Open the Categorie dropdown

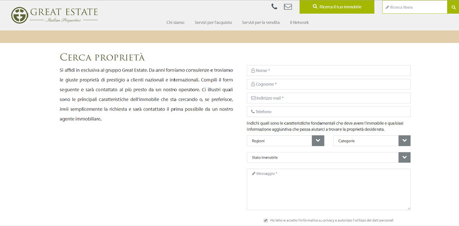[x=372, y=141]
